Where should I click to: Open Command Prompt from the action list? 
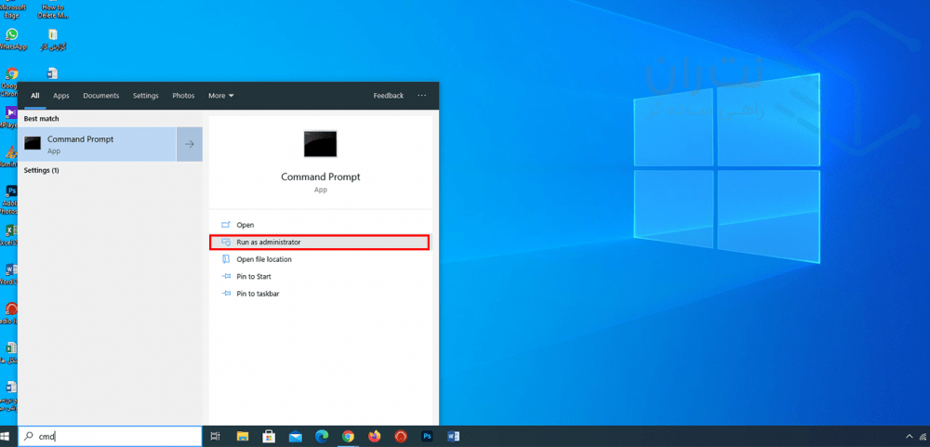tap(245, 225)
